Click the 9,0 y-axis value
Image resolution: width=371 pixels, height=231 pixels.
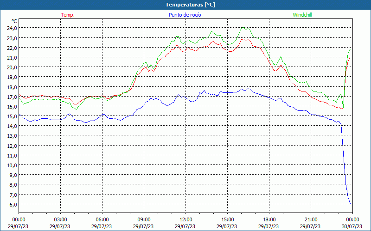[13, 175]
